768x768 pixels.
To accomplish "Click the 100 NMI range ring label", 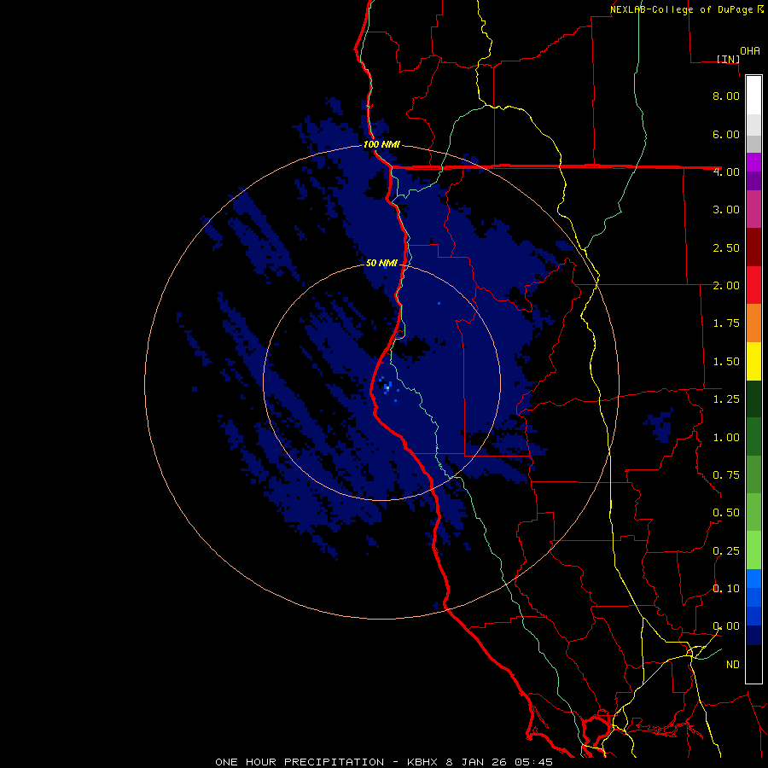I will (x=381, y=144).
